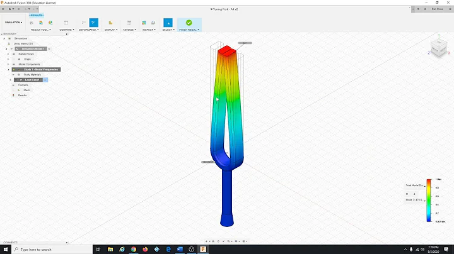Activate the Select tool icon
The height and width of the screenshot is (254, 454).
coord(168,23)
